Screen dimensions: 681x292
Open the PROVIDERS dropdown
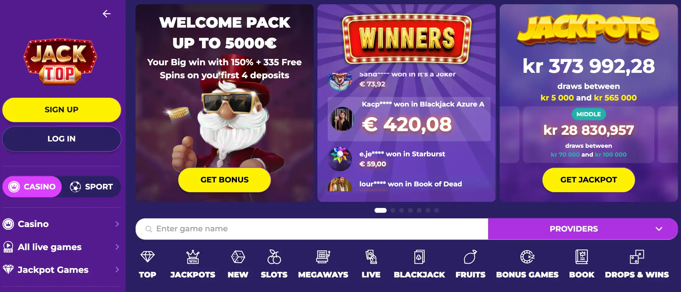click(x=583, y=229)
